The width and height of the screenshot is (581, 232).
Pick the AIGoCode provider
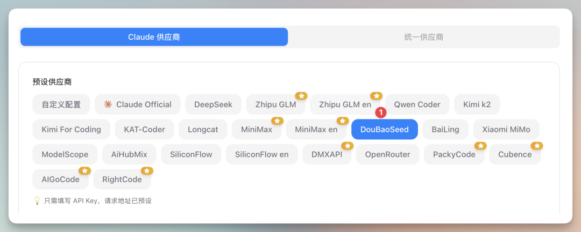[61, 179]
